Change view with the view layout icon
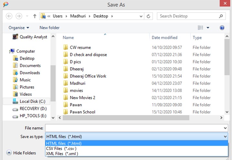Image resolution: width=232 pixels, height=160 pixels. pyautogui.click(x=200, y=27)
